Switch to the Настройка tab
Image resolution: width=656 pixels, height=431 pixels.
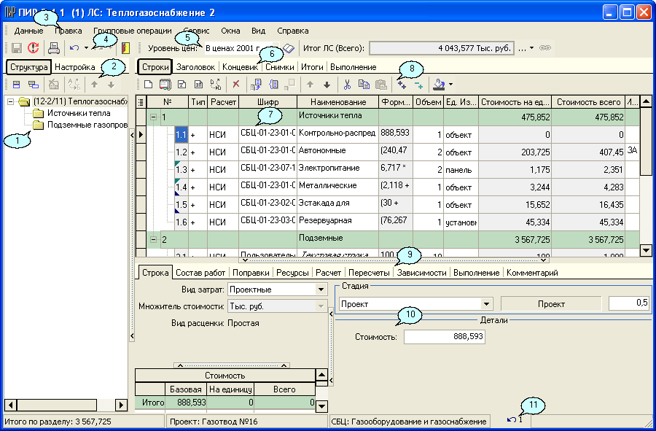pyautogui.click(x=75, y=67)
